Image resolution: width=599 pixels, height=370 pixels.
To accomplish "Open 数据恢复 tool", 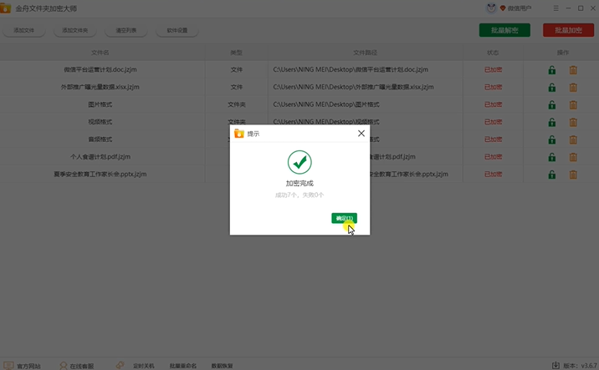I will point(222,366).
